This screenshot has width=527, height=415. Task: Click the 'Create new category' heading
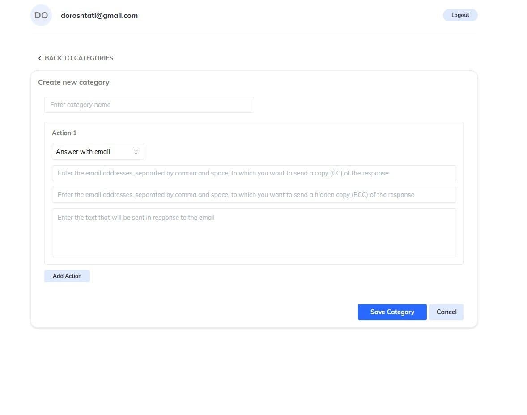74,82
